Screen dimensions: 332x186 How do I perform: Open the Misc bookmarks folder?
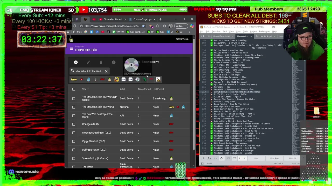tap(77, 32)
